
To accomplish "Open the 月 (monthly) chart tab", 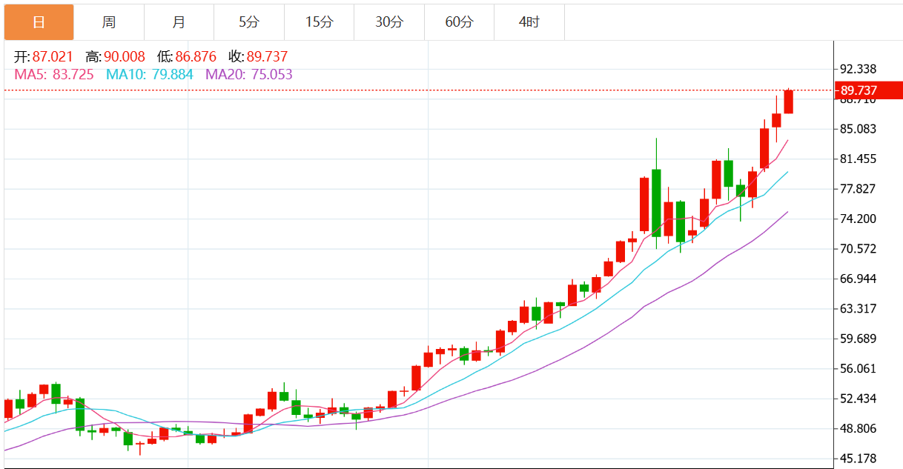I will 179,22.
